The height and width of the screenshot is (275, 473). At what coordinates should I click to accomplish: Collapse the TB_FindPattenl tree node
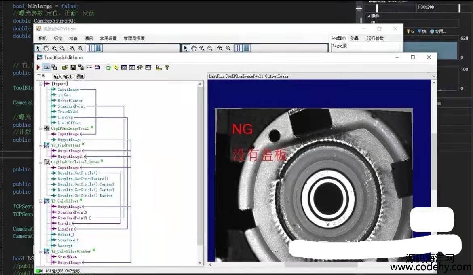click(x=40, y=145)
